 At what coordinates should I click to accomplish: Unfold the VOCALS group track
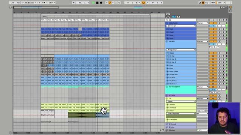tap(167, 95)
